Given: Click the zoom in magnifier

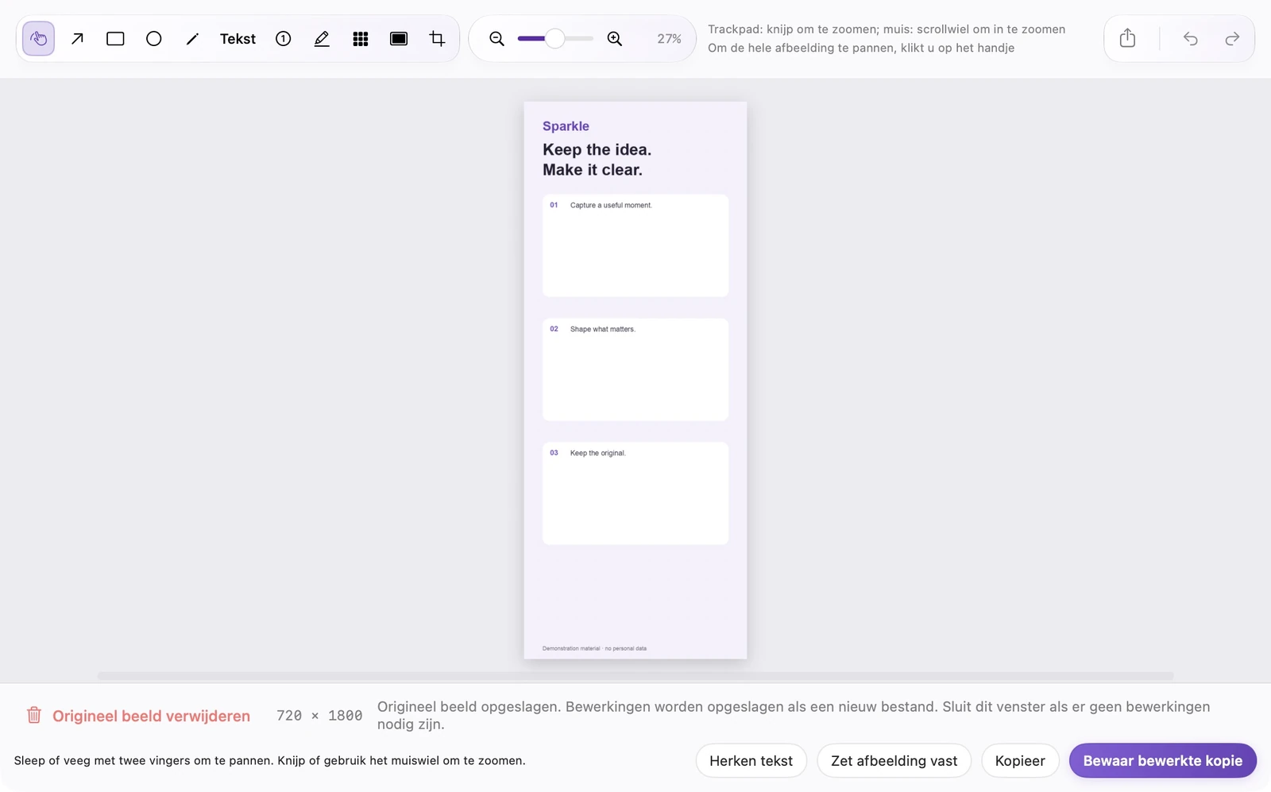Looking at the screenshot, I should pos(615,38).
